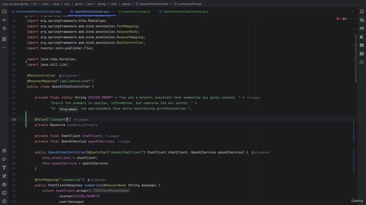
Task: Open the right sidebar icon below Maven
Action: pyautogui.click(x=362, y=36)
